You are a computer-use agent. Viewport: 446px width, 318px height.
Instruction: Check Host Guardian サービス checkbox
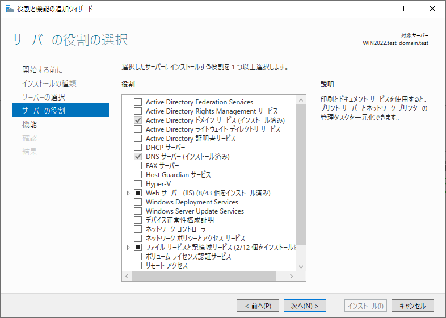(x=138, y=175)
